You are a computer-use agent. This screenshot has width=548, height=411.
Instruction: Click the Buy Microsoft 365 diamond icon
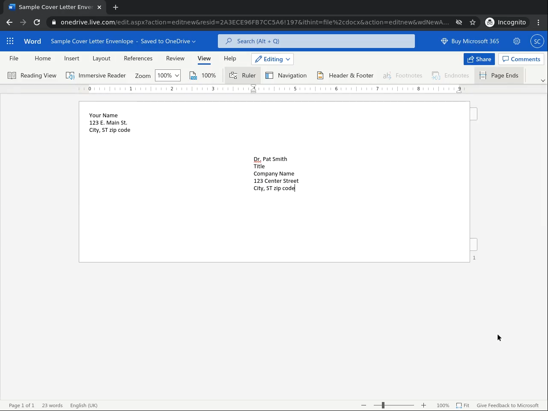click(x=444, y=41)
